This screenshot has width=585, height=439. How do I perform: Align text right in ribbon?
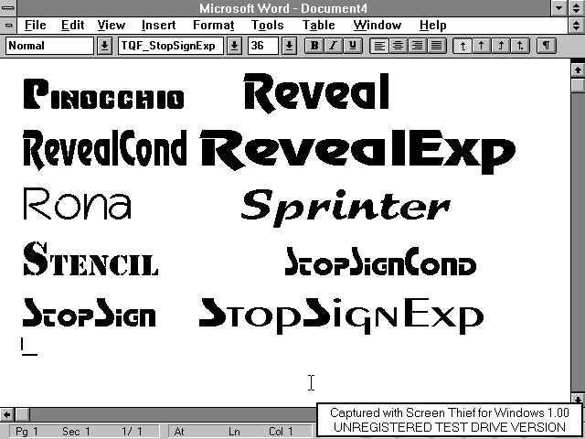click(417, 46)
